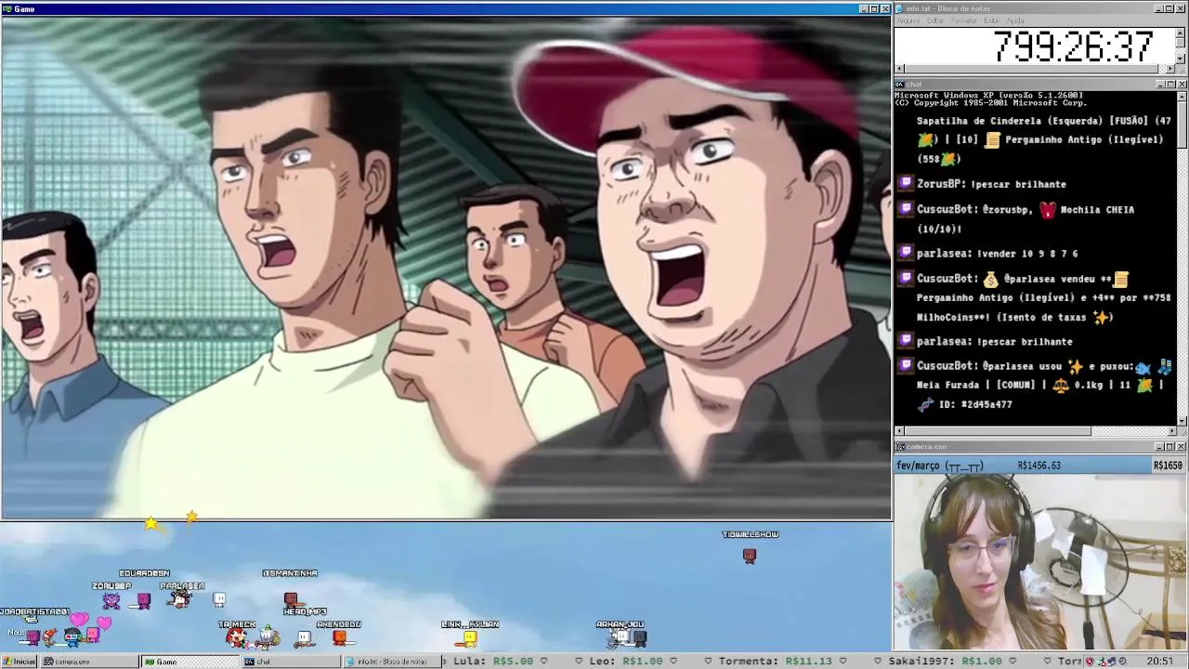Click the EDUARDBSN avatar sprite
1189x669 pixels.
(x=143, y=600)
